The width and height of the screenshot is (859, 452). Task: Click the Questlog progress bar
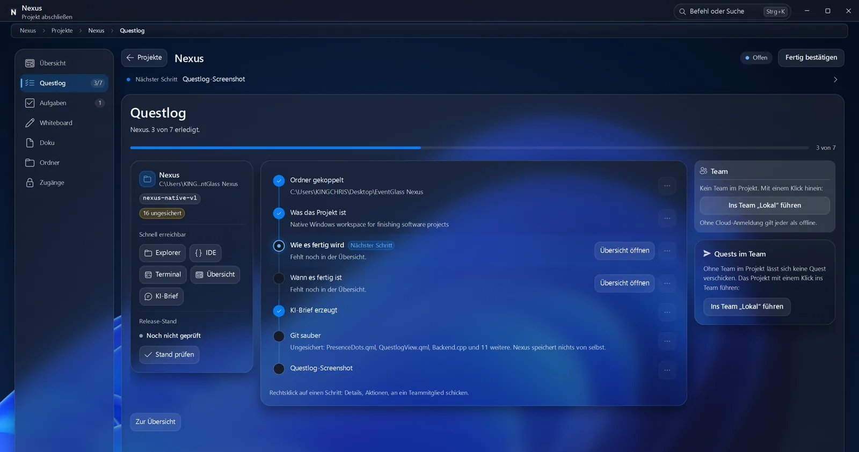click(x=469, y=148)
